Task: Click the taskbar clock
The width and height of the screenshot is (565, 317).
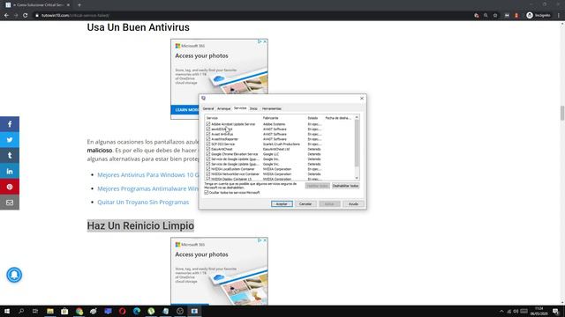Action: [539, 311]
